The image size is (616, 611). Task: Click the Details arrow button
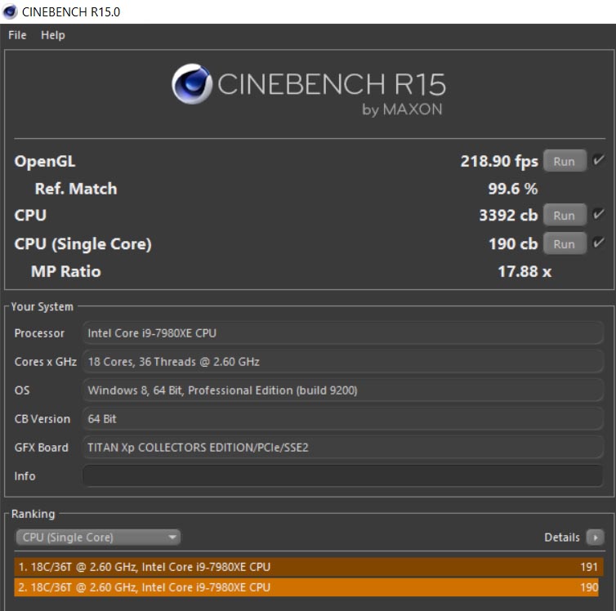pos(595,537)
